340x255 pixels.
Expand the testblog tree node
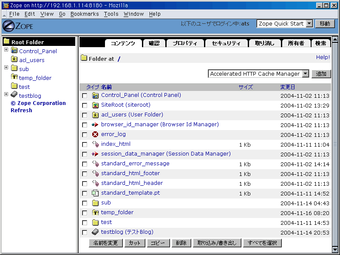tap(6, 94)
